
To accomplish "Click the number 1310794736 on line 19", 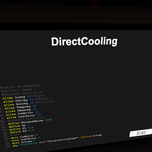I will [x=28, y=144].
